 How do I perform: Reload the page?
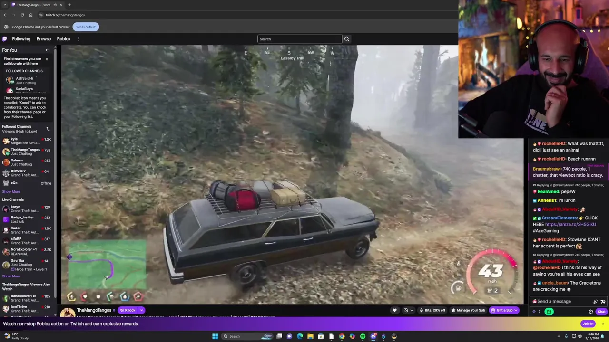point(22,15)
